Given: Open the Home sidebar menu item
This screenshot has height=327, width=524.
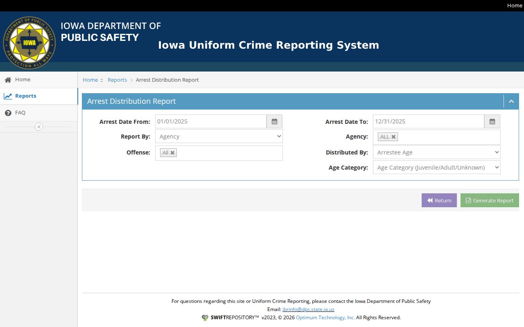Looking at the screenshot, I should (x=39, y=80).
